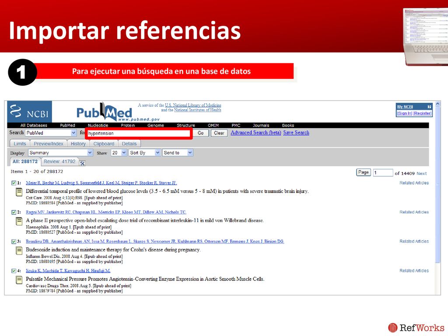
Task: Open the Iizuka K, Machida T authors link
Action: (68, 270)
